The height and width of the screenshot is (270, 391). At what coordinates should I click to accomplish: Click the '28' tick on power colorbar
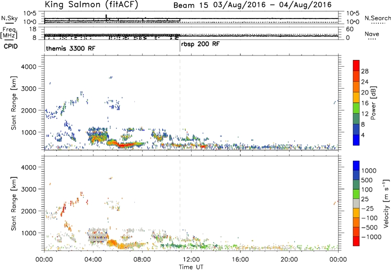[x=365, y=71]
